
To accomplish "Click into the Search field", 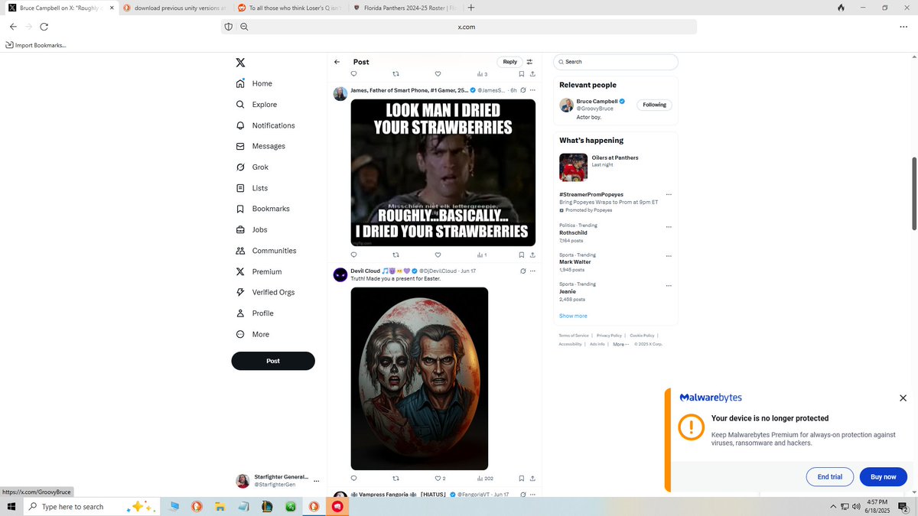I will pyautogui.click(x=615, y=62).
